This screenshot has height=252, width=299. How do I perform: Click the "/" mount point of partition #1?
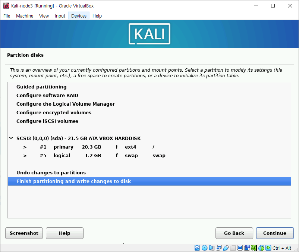pyautogui.click(x=153, y=147)
